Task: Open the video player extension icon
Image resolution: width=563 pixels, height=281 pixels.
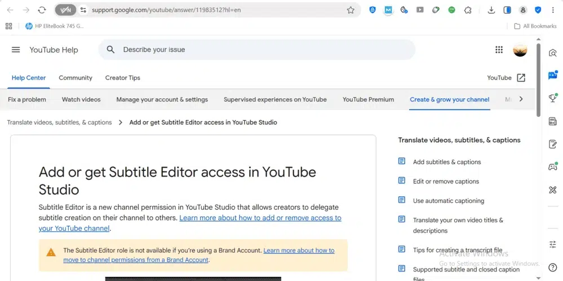Action: tap(420, 10)
